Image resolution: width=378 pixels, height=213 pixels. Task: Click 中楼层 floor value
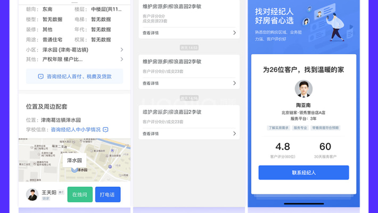[x=106, y=9]
